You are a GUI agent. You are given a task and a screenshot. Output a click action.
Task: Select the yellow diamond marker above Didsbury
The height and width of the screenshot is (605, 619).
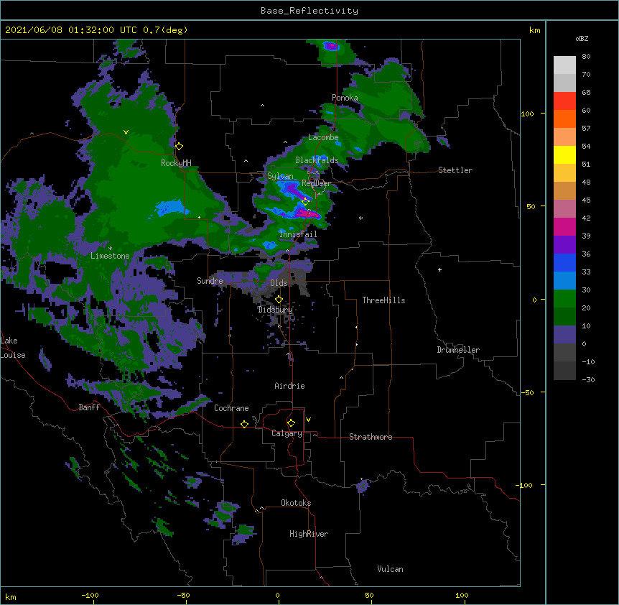pos(279,300)
